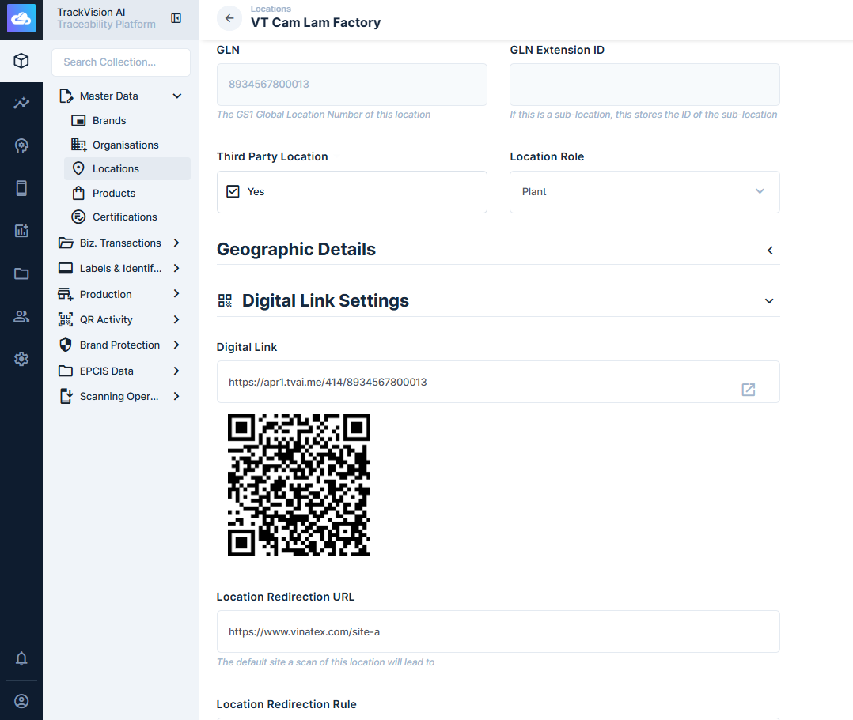Click the Certifications badge icon
Viewport: 853px width, 720px height.
pos(78,217)
